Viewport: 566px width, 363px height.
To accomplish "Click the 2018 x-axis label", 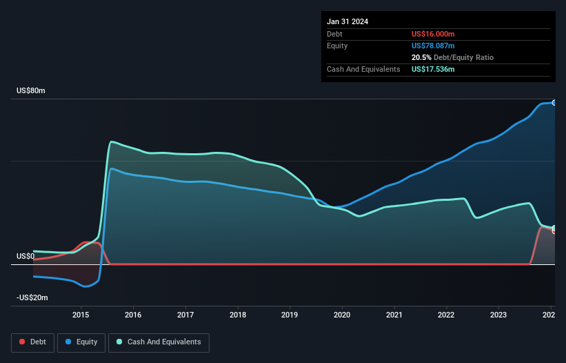I will (238, 315).
